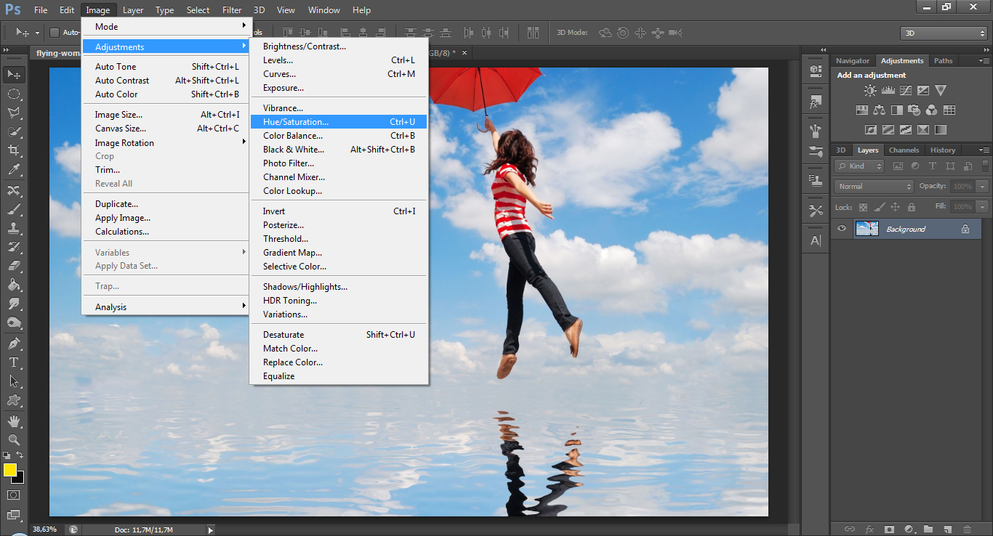The width and height of the screenshot is (993, 536).
Task: Enable lock position for the layer
Action: point(895,207)
